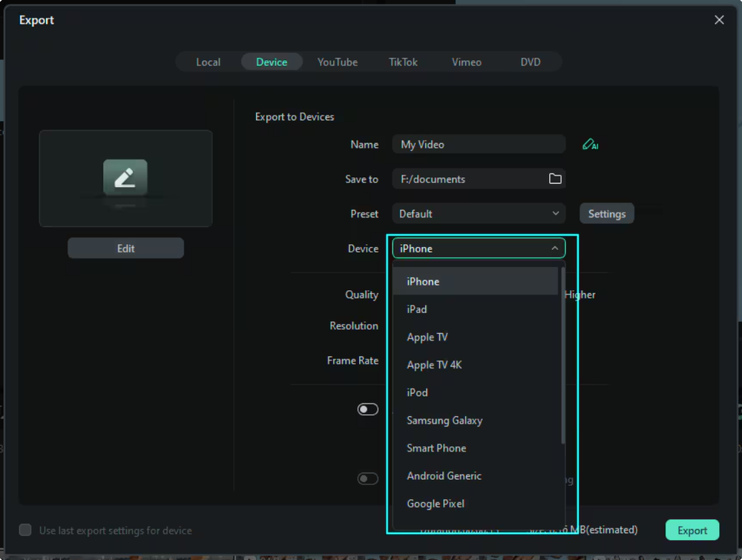The height and width of the screenshot is (560, 742).
Task: Choose Samsung Galaxy from the device list
Action: pyautogui.click(x=444, y=420)
